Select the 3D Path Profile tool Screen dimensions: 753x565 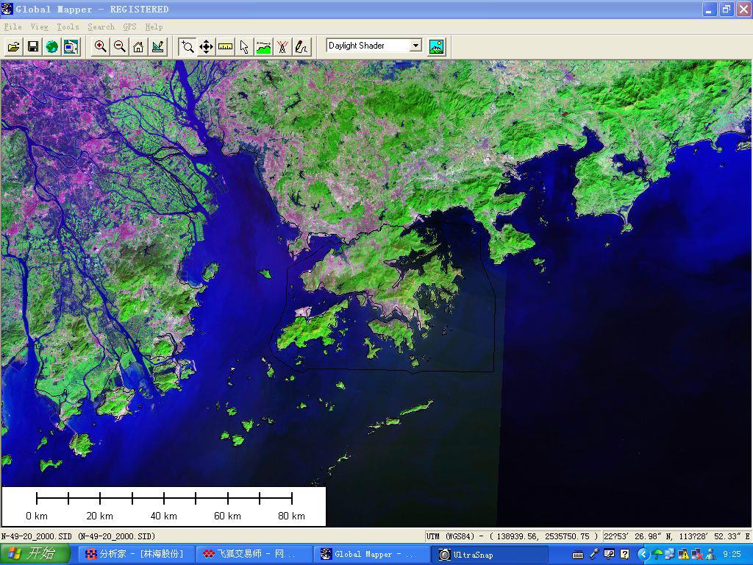pos(263,47)
